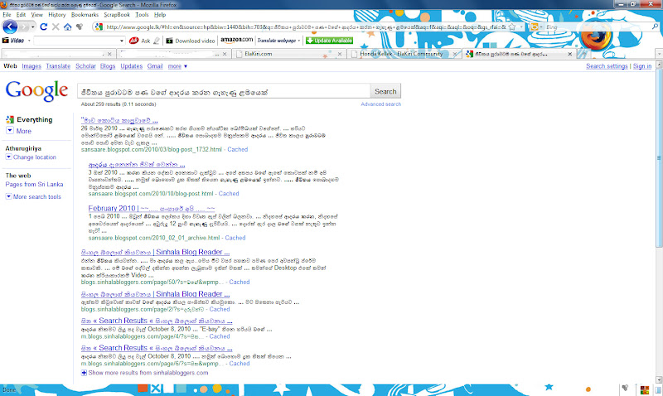Click the Download video toolbar button

click(191, 41)
